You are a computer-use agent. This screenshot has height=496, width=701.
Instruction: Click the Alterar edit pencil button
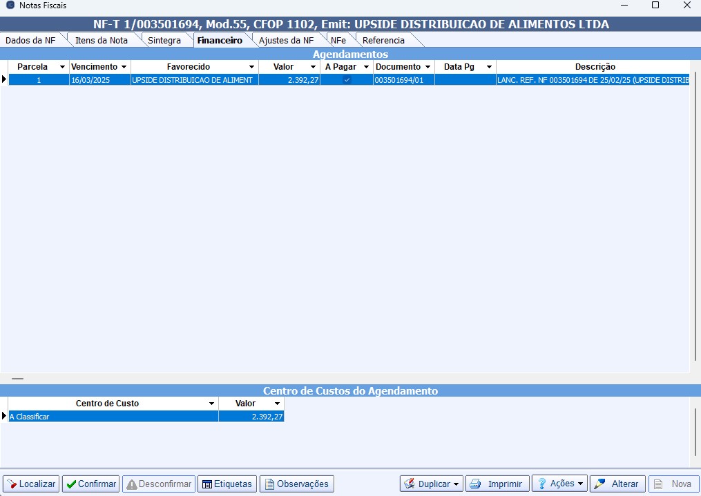tap(617, 484)
